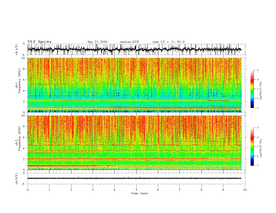Click the ch.1 voltage waveform trace
Screen dimensions: 276x213
[x=135, y=49]
